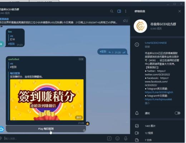Toggle the group notifications switch
This screenshot has height=143, width=186.
(177, 113)
